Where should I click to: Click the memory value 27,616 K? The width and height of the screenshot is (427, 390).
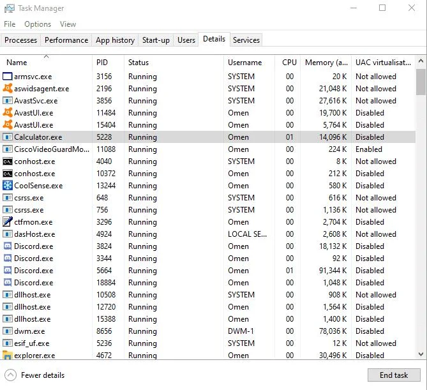333,101
